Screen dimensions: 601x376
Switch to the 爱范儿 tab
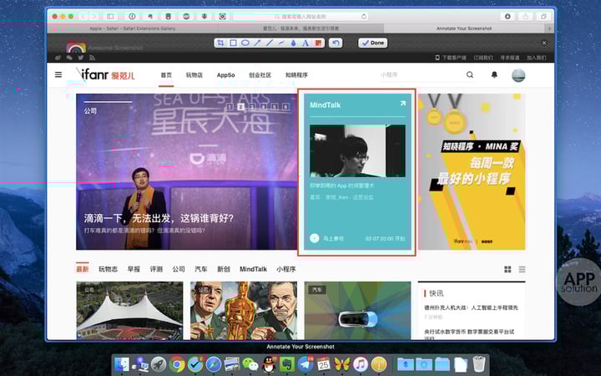300,28
